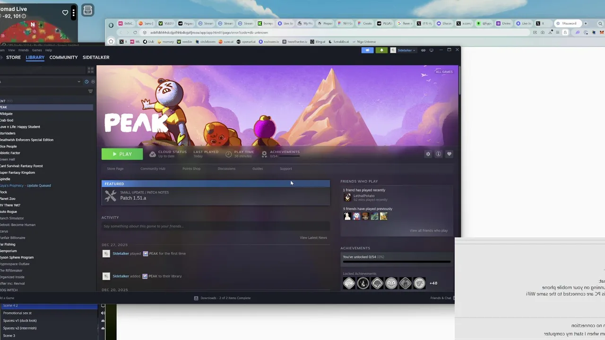Open a new browser tab with plus icon
Viewport: 605px width, 340px height.
tap(586, 23)
